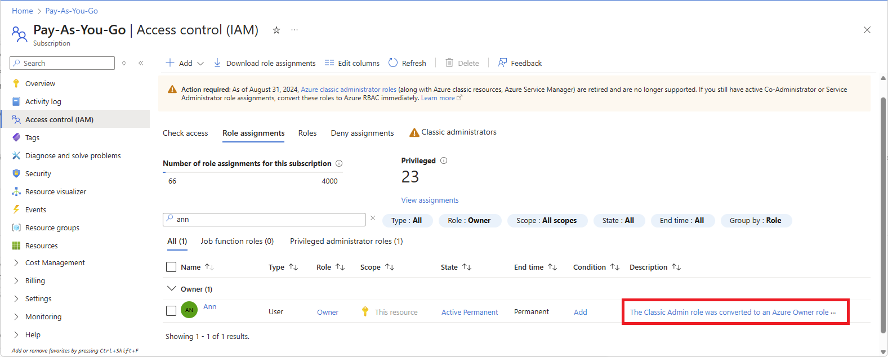Open the Type : All filter
The width and height of the screenshot is (888, 357).
click(x=407, y=220)
